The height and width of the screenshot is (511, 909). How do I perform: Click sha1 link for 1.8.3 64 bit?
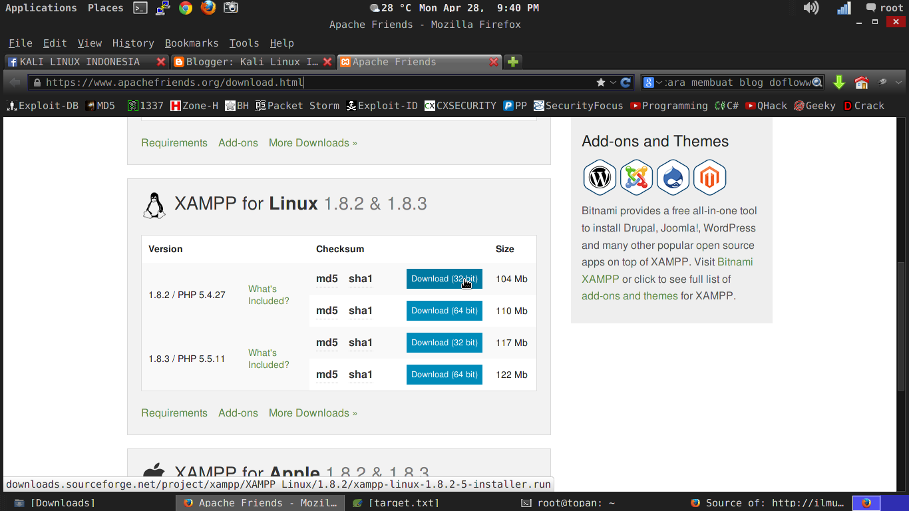[361, 375]
